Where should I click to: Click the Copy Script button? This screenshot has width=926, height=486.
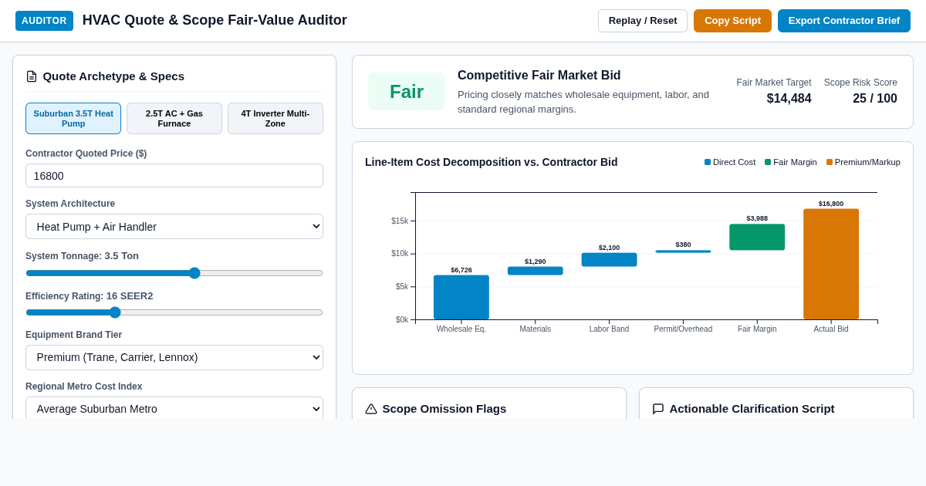click(732, 21)
